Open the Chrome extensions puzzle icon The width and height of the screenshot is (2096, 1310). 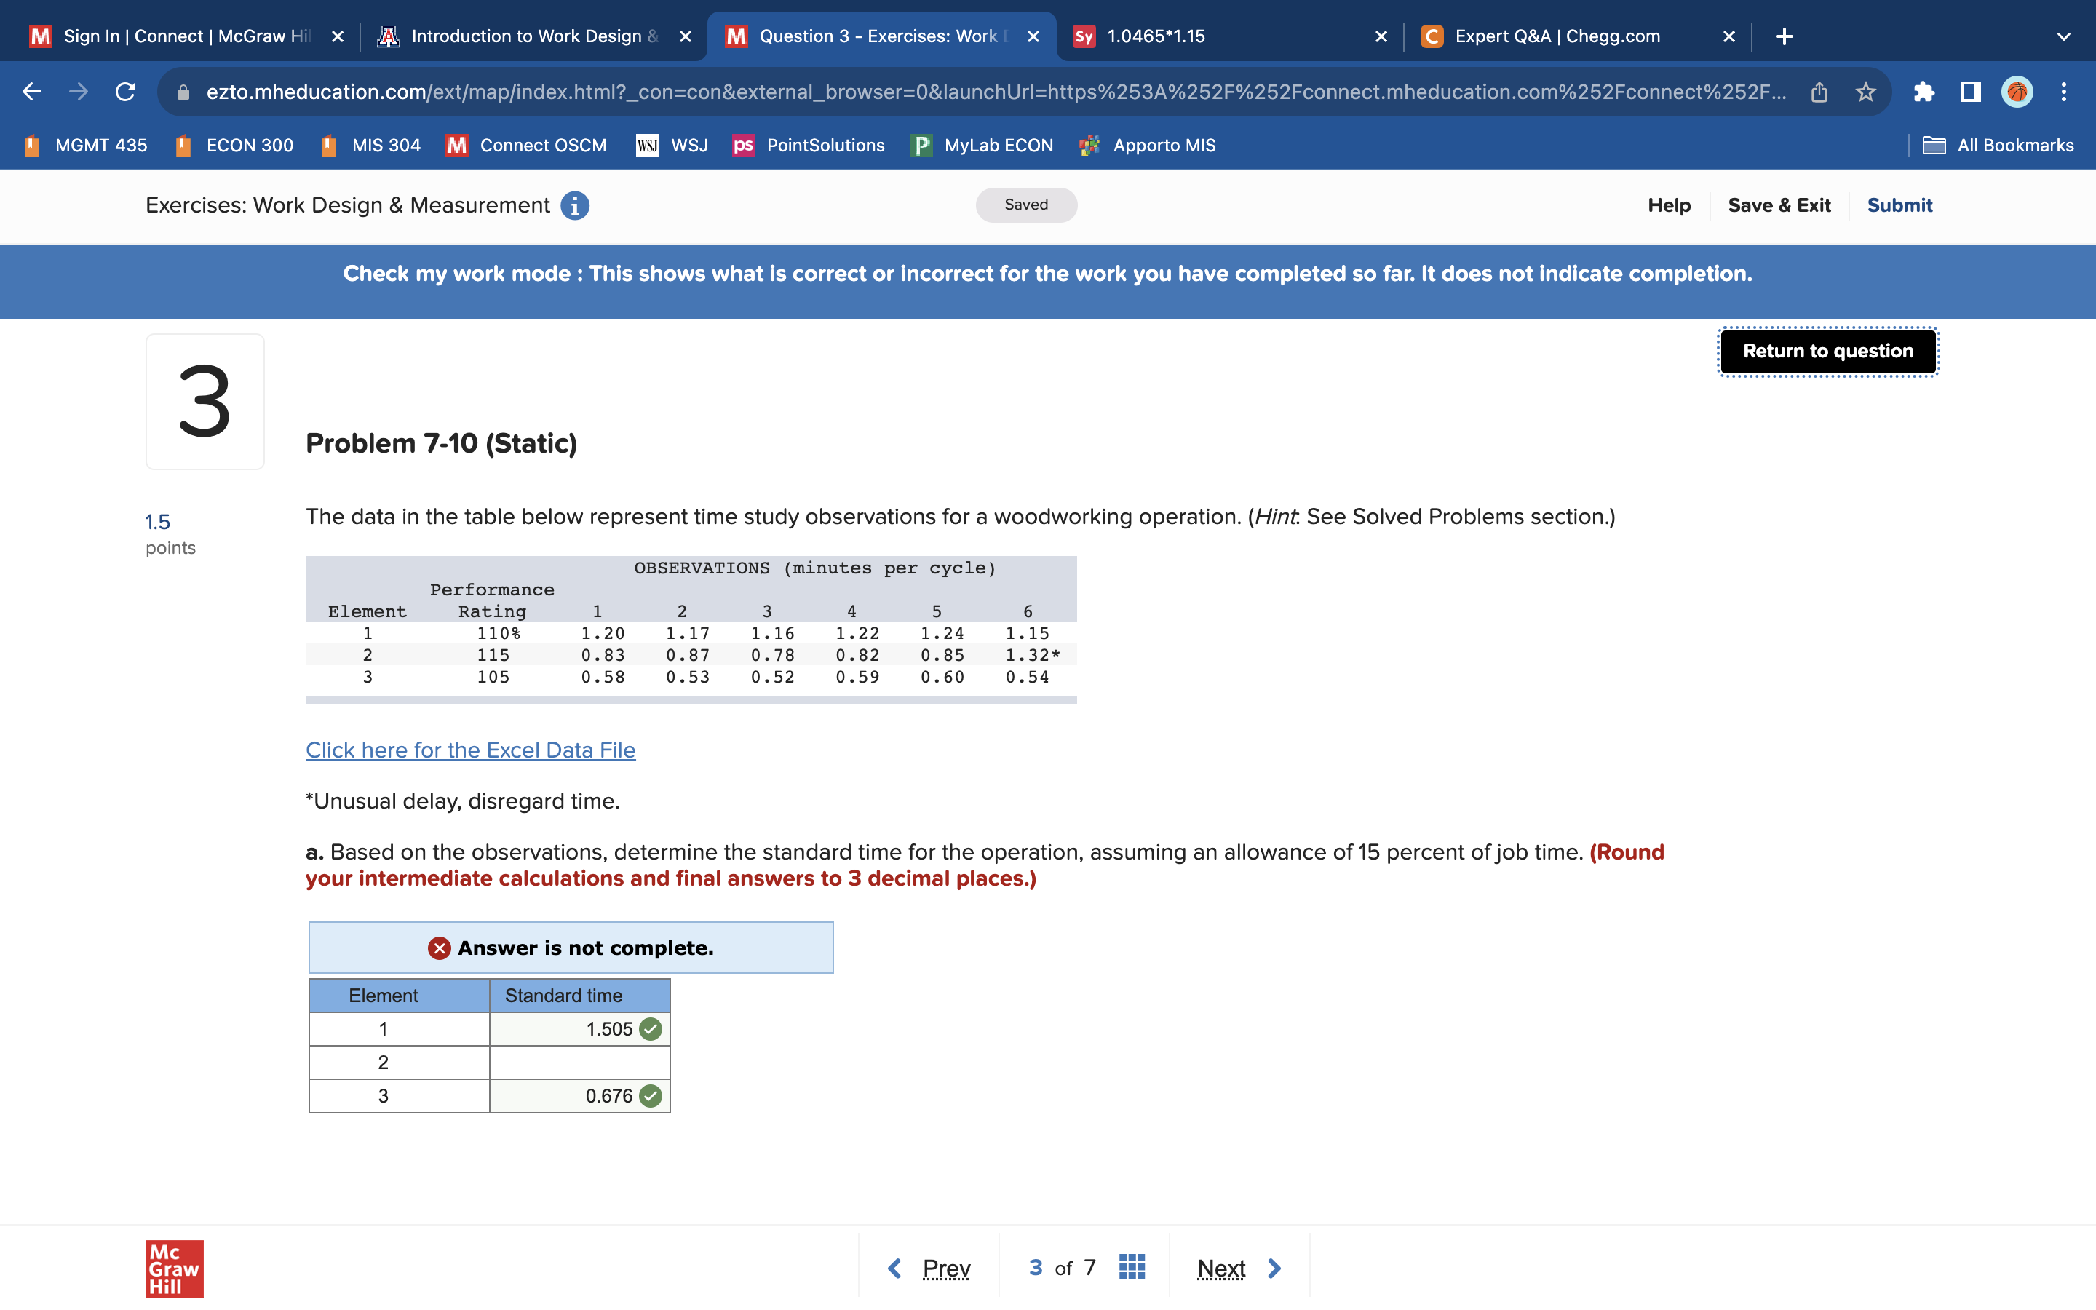coord(1924,92)
